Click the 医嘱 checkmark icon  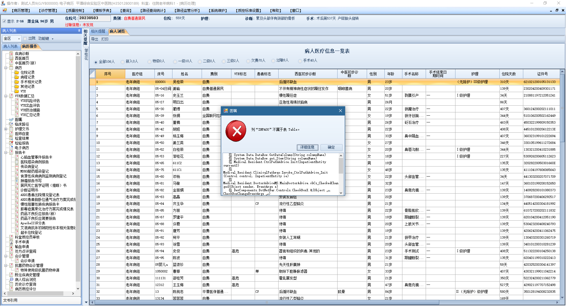[x=11, y=119]
